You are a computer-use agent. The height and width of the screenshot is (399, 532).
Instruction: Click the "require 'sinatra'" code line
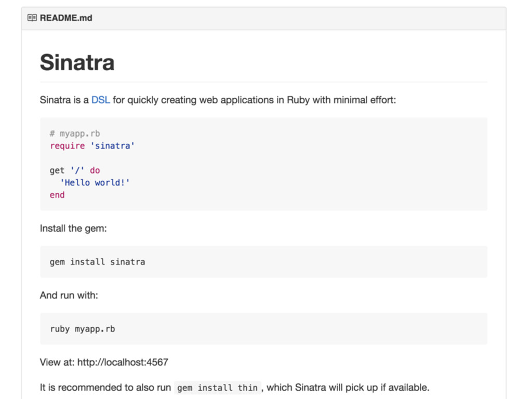[92, 146]
